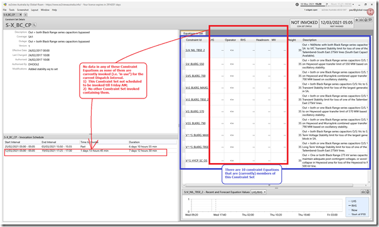Click search icon beside S-X_BC_CP heading
379x227 pixels.
[x=35, y=24]
